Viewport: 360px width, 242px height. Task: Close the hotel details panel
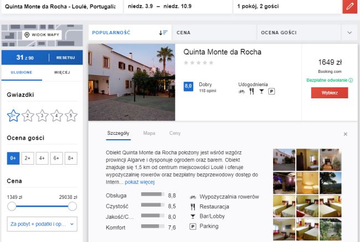[345, 134]
